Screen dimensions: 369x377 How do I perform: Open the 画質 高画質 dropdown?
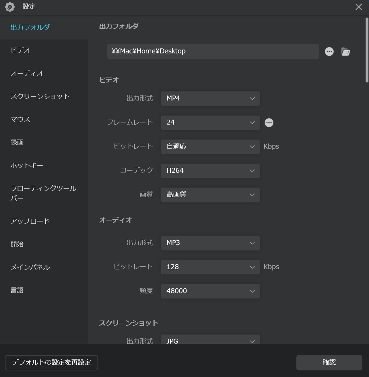[210, 195]
